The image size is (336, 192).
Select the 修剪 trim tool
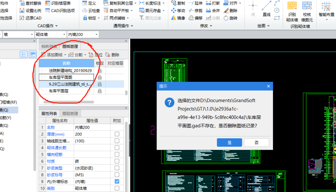(x=195, y=11)
